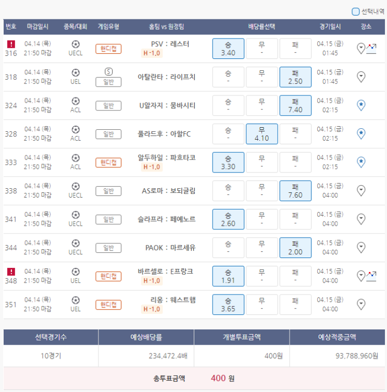Screen dimensions: 387x392
Task: Click the 게임유형 column header
Action: click(x=108, y=27)
